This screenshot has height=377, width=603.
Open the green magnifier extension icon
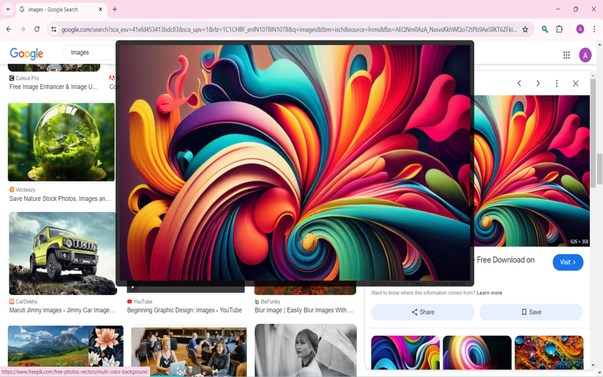(x=545, y=29)
